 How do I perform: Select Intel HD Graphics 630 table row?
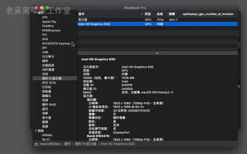point(158,24)
